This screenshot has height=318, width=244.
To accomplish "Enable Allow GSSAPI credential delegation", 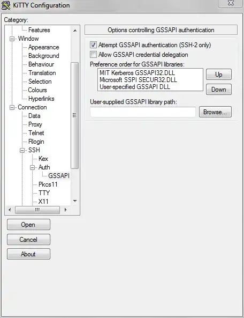I will click(93, 55).
